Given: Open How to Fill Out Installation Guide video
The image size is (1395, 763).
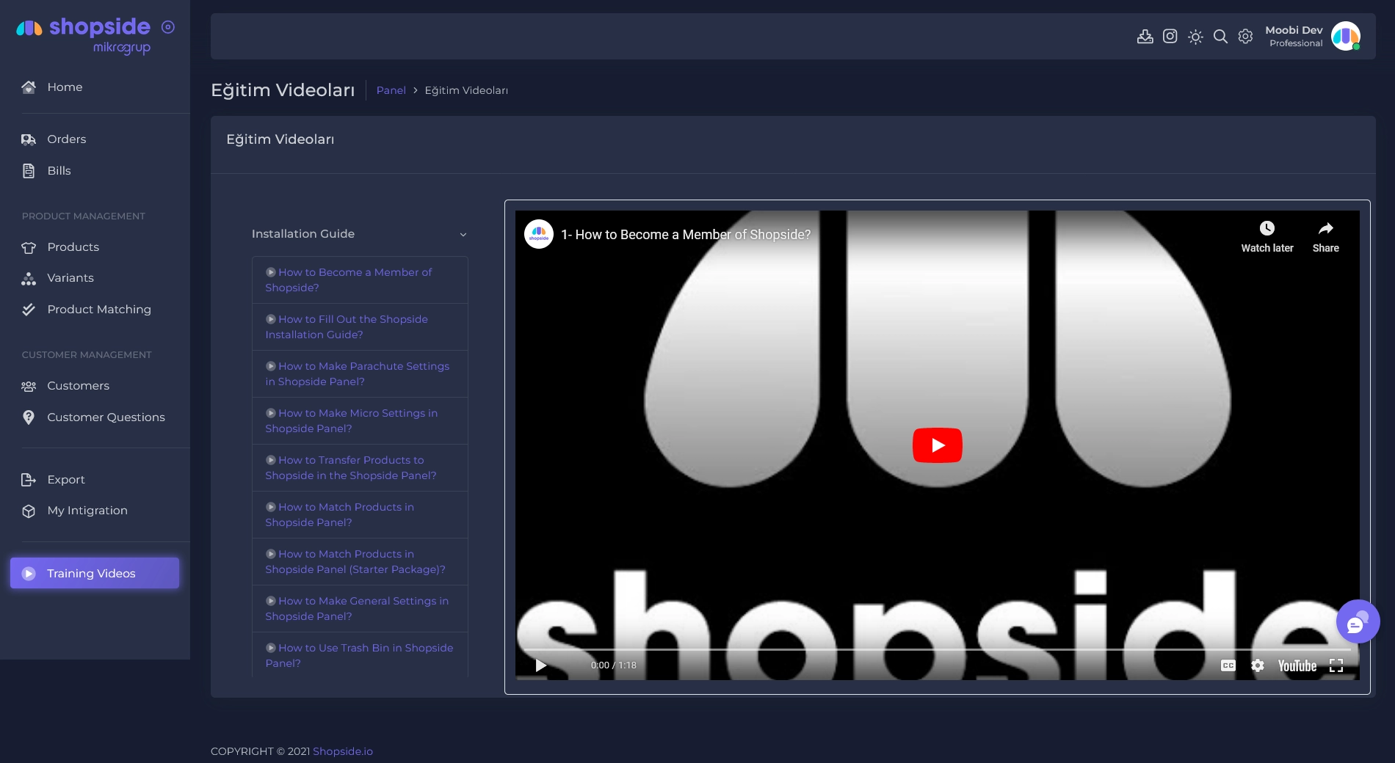Looking at the screenshot, I should tap(360, 326).
